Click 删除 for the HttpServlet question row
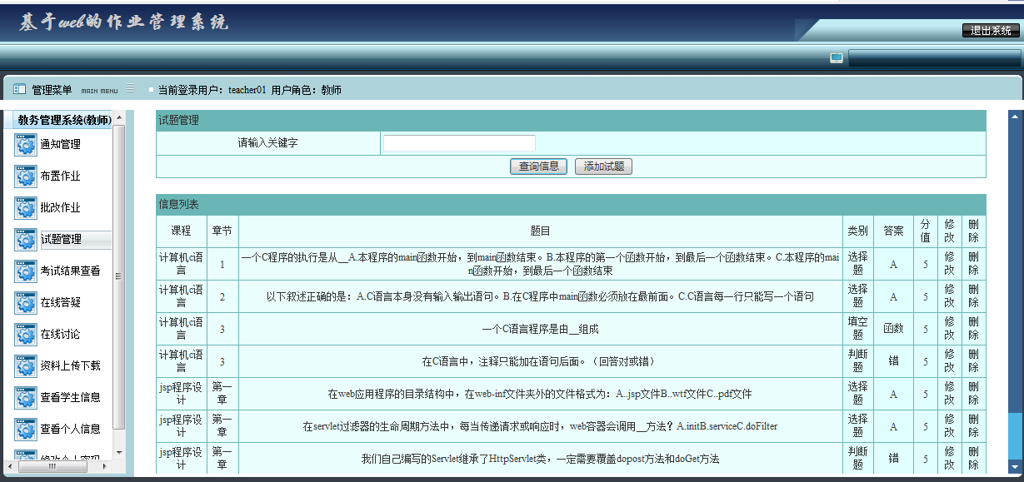Image resolution: width=1024 pixels, height=482 pixels. pos(974,459)
